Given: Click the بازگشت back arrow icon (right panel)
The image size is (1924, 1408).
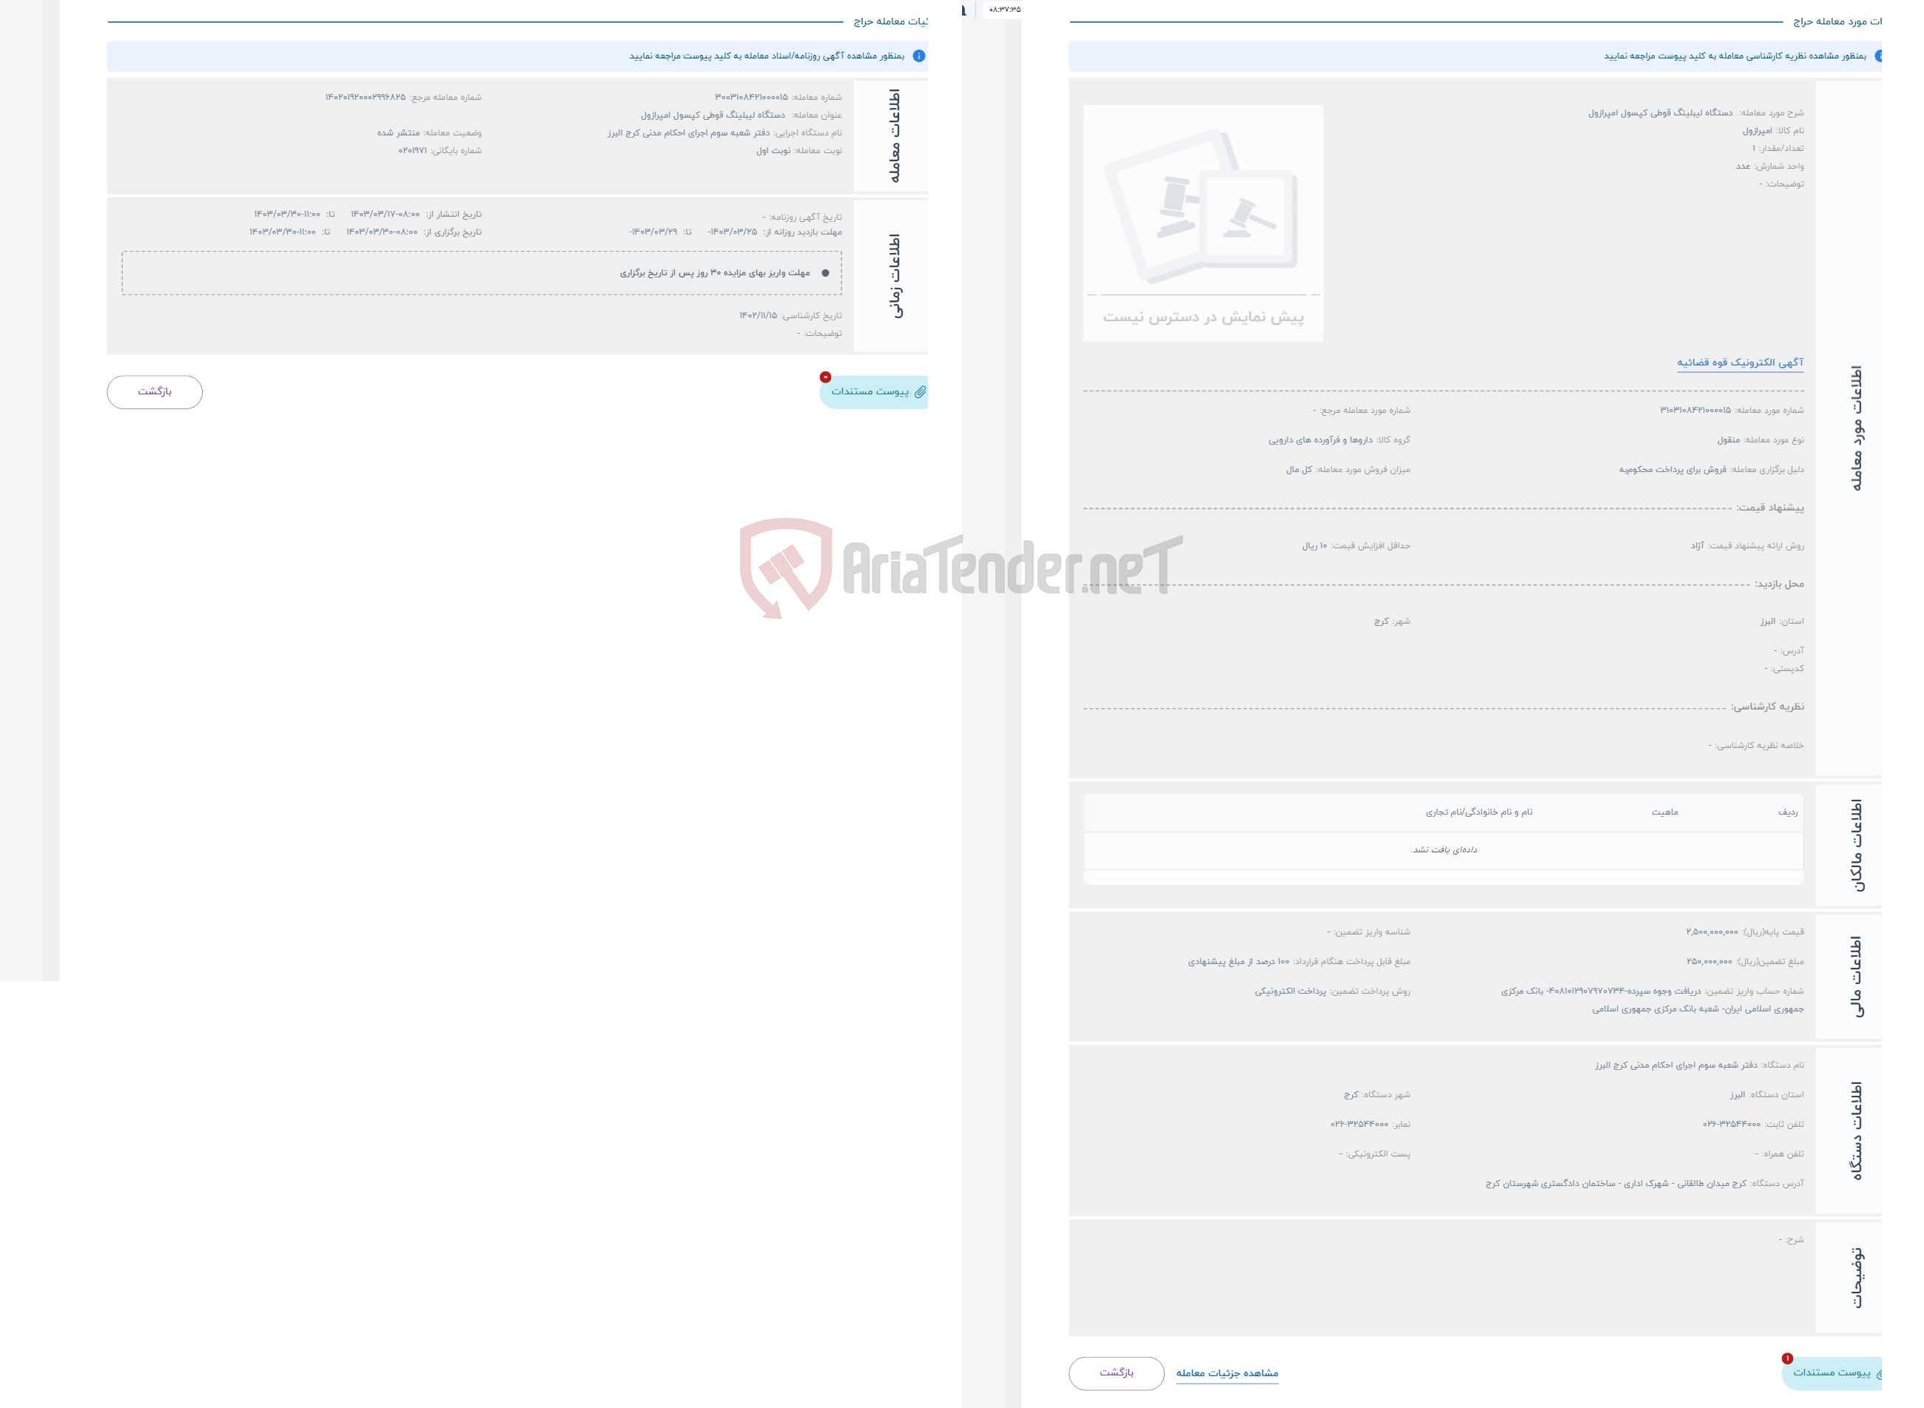Looking at the screenshot, I should coord(1119,1372).
